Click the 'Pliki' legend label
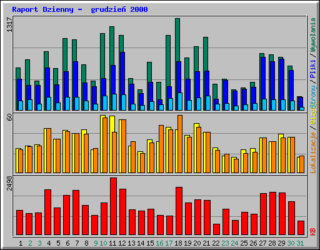The image size is (320, 250). click(x=313, y=69)
